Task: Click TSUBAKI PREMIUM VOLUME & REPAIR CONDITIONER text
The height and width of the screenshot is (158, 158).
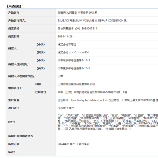Action: coord(92,21)
